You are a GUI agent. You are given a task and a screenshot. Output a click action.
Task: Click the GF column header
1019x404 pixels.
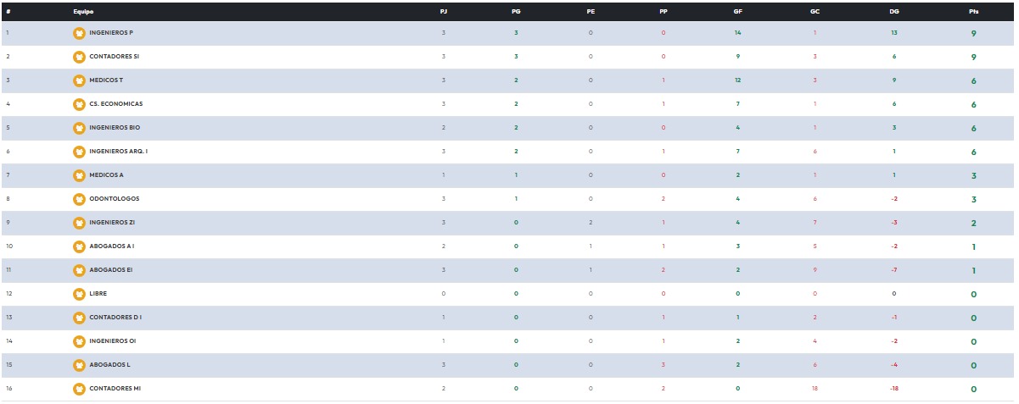[737, 12]
